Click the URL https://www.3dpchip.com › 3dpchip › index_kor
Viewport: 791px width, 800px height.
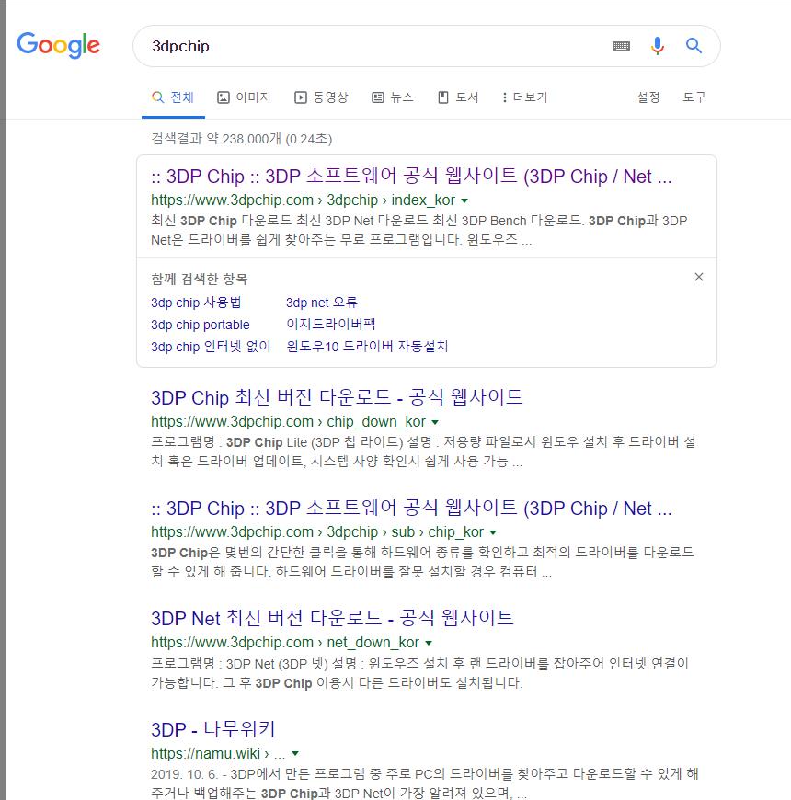(304, 200)
